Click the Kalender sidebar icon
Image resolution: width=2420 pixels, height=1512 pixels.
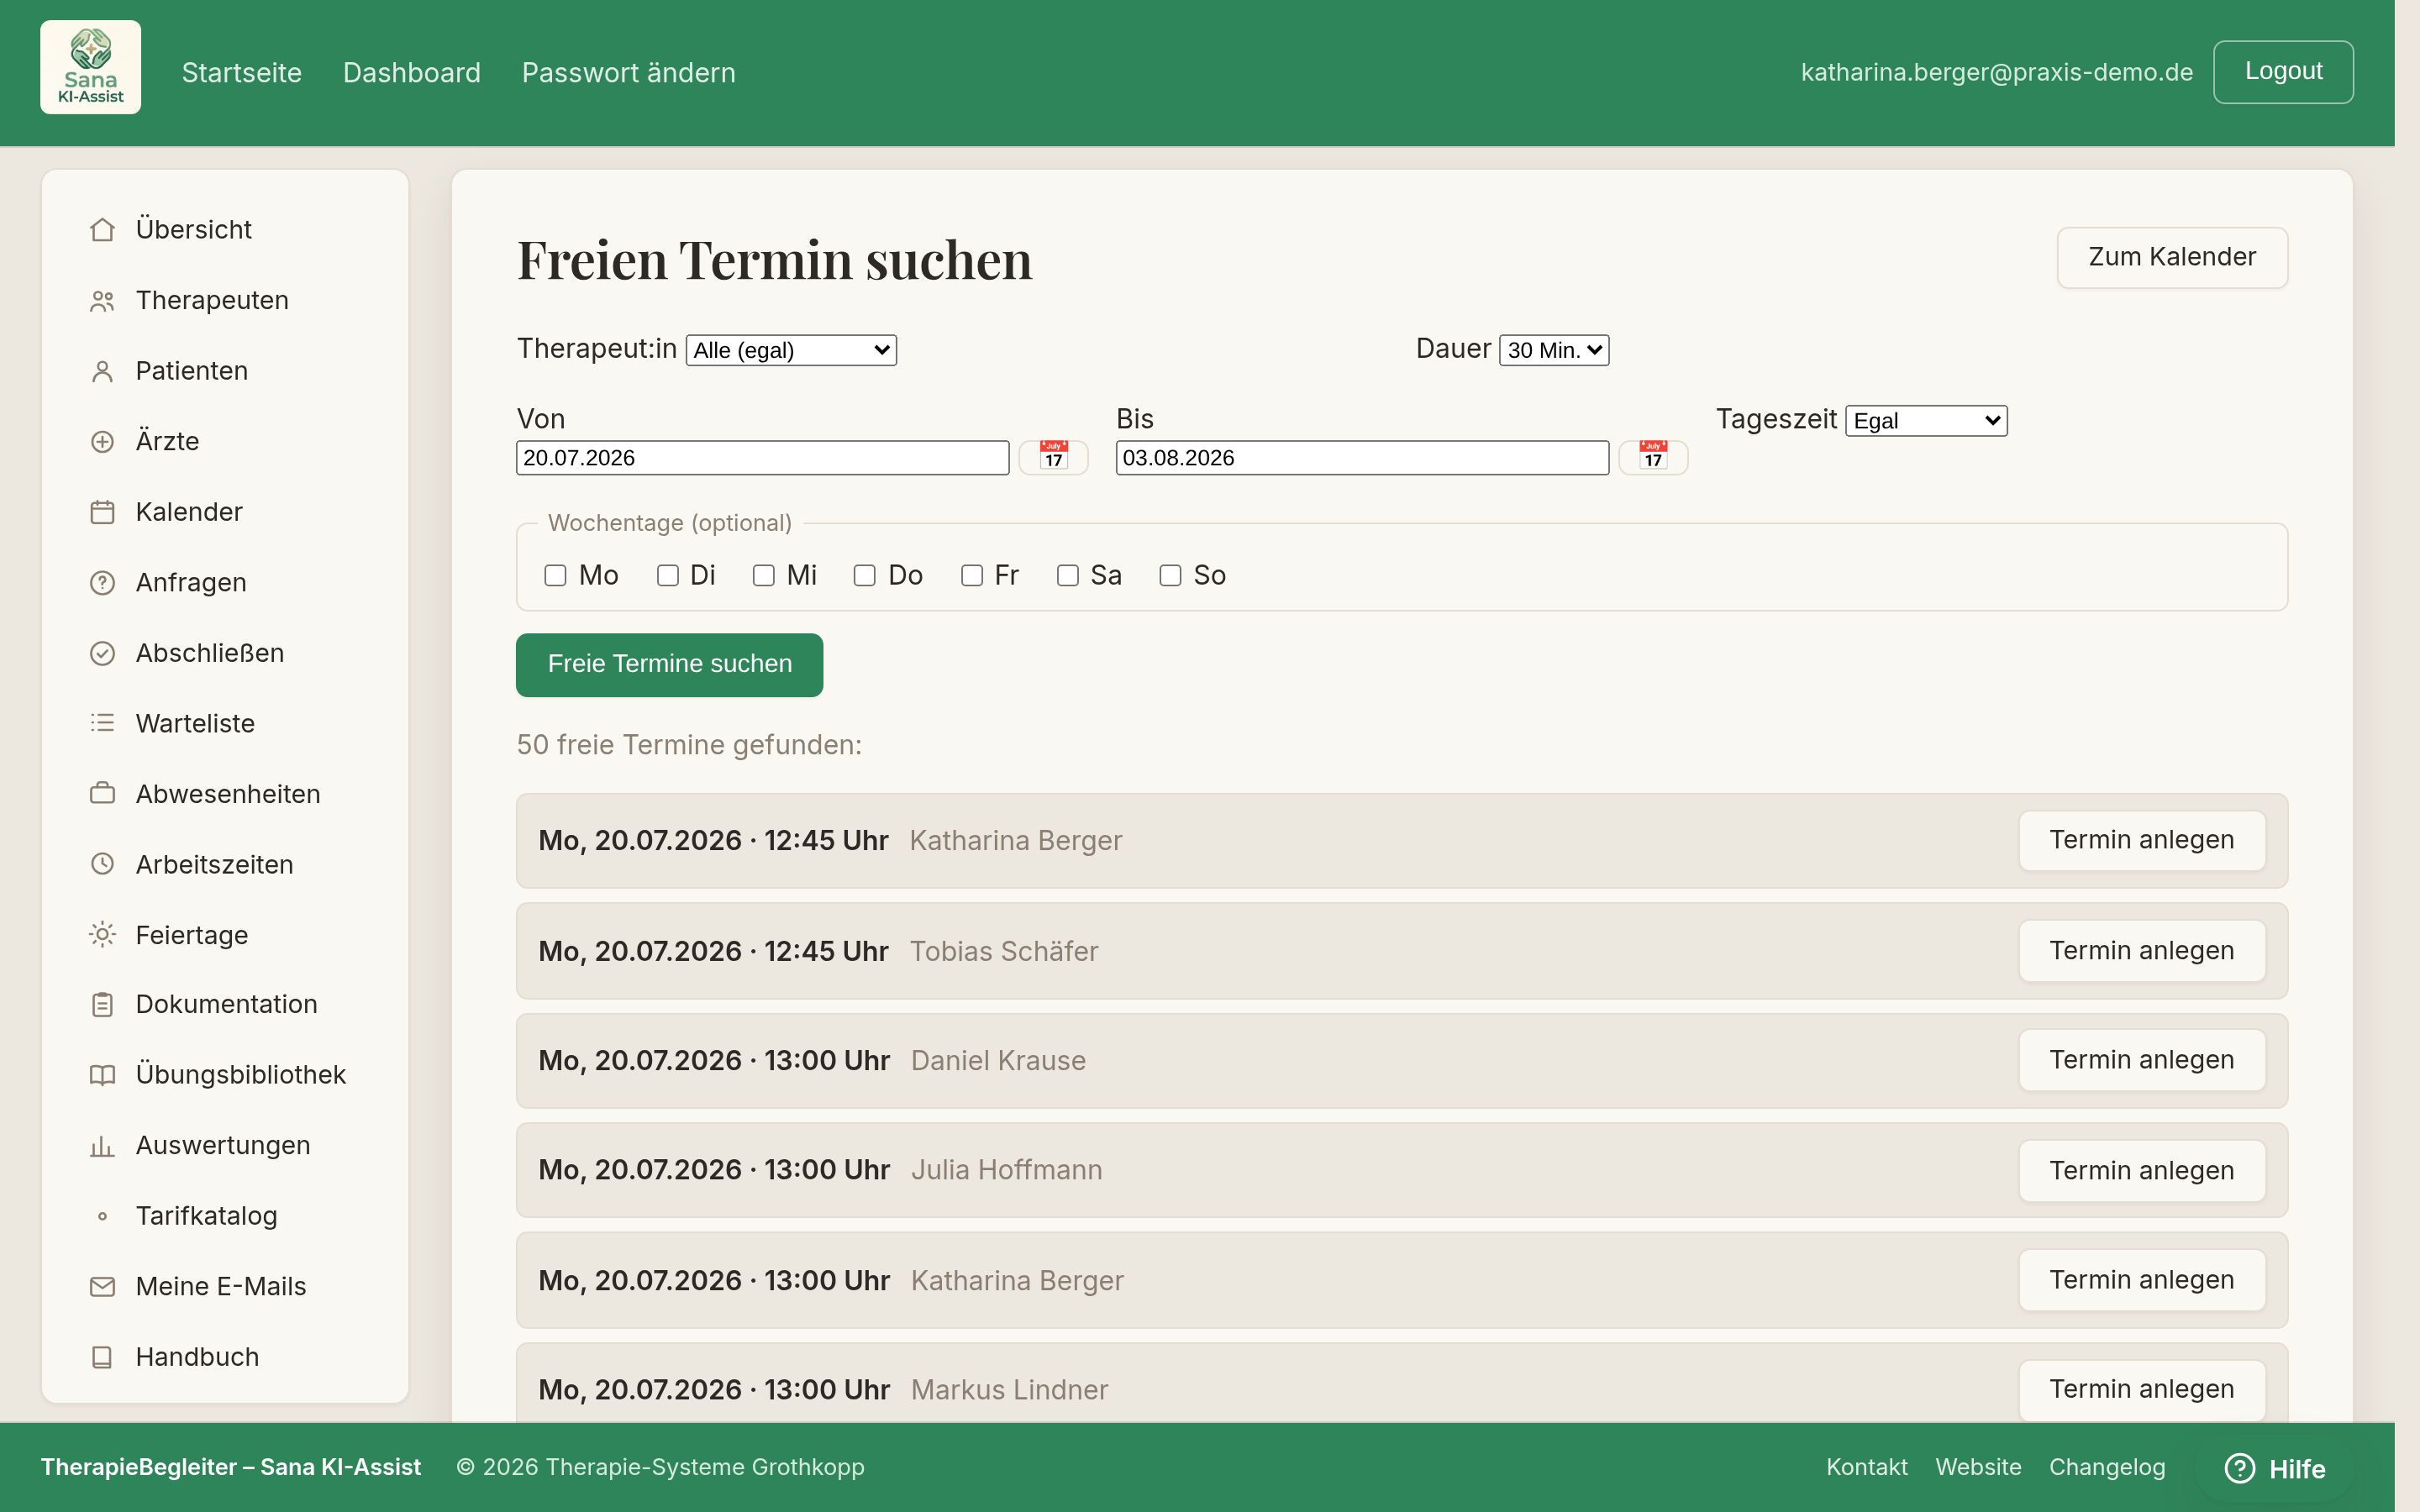tap(102, 512)
